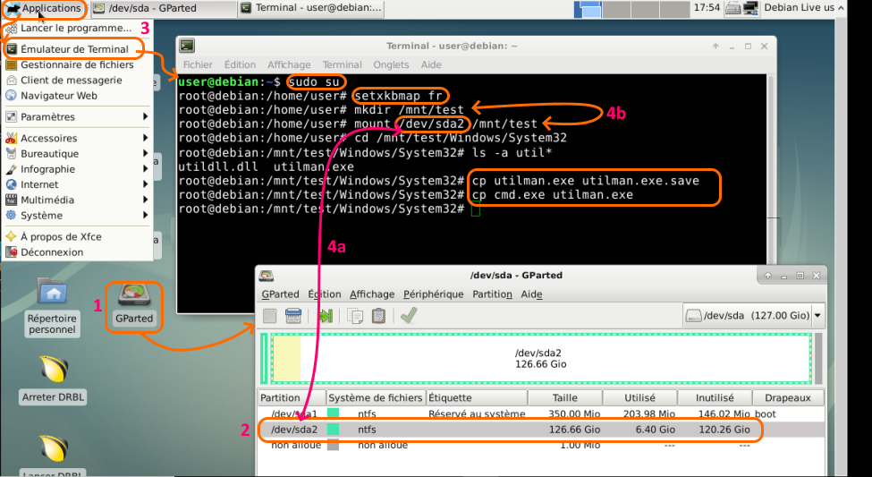Click the Resize/Move arrow icon in GParted toolbar
Viewport: 872px width, 477px height.
coord(325,315)
